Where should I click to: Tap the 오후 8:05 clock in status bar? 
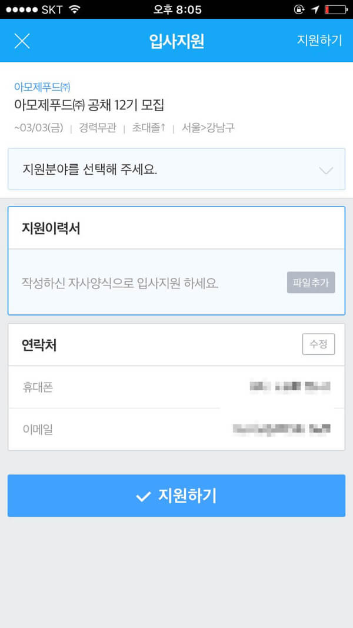pos(177,9)
